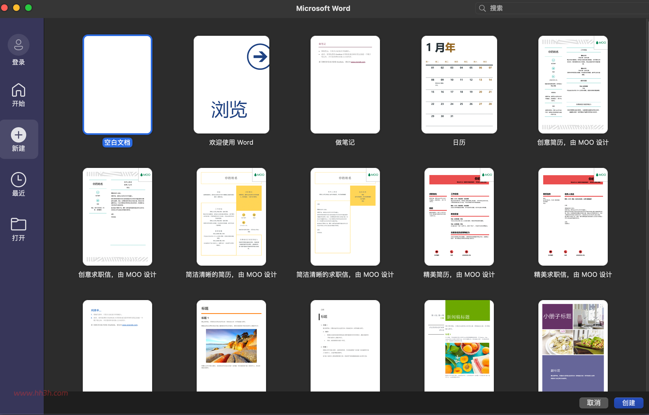Choose the 小册子标题 brochure template
The image size is (649, 415).
pos(573,346)
